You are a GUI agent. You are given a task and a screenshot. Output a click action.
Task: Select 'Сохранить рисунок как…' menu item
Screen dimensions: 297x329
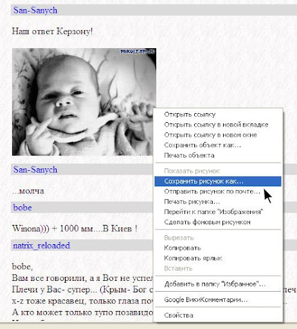pos(218,181)
